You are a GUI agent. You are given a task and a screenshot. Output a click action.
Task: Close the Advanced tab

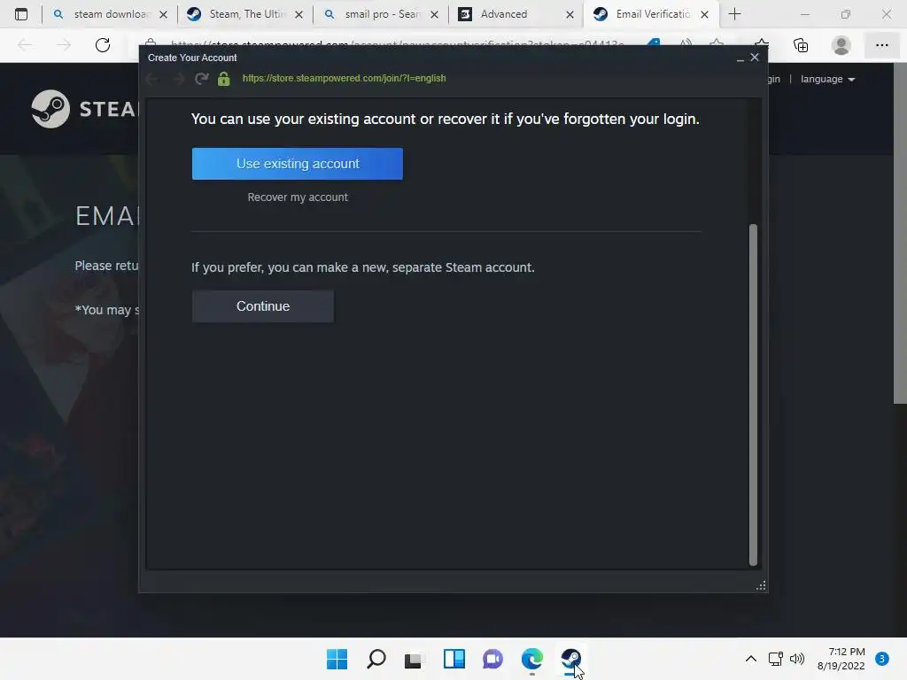pos(570,14)
